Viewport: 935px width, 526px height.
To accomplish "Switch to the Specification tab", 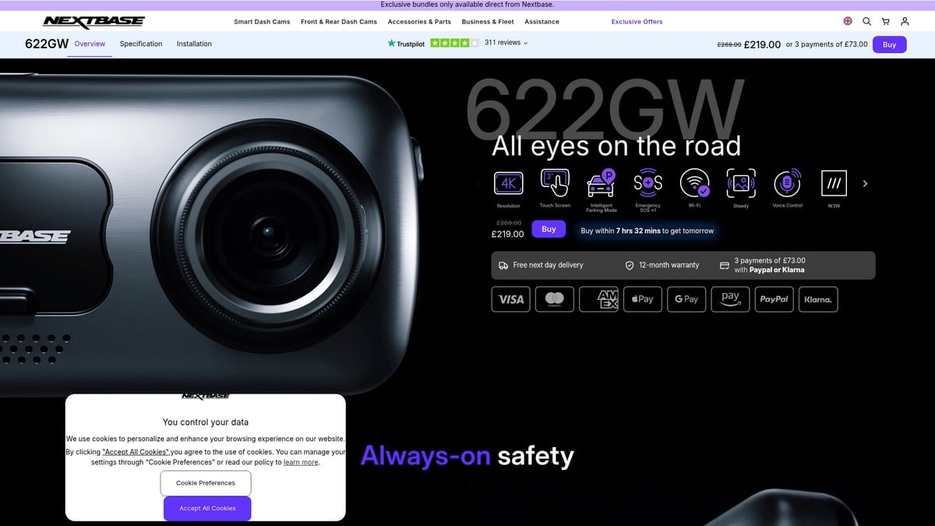I will [x=140, y=44].
